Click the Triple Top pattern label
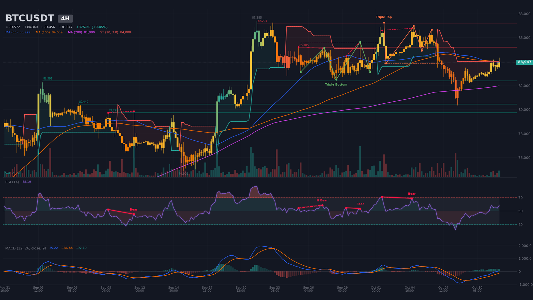533x300 pixels. (x=384, y=17)
